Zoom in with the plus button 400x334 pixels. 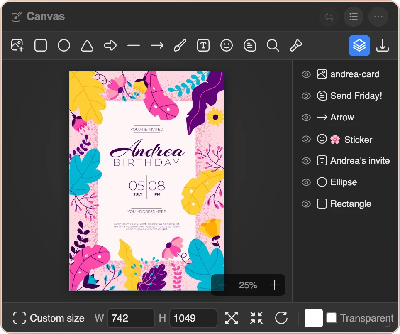(x=275, y=285)
